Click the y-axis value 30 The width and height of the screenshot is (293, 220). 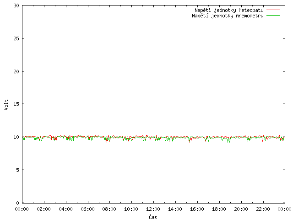click(16, 6)
